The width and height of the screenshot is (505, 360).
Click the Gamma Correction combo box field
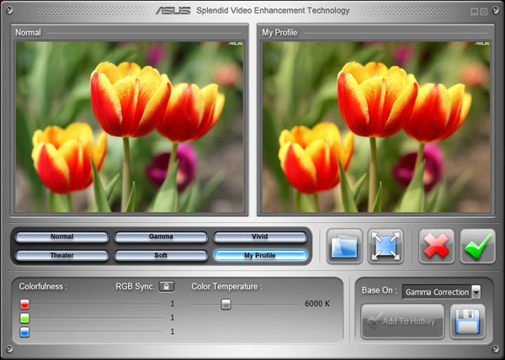click(435, 292)
